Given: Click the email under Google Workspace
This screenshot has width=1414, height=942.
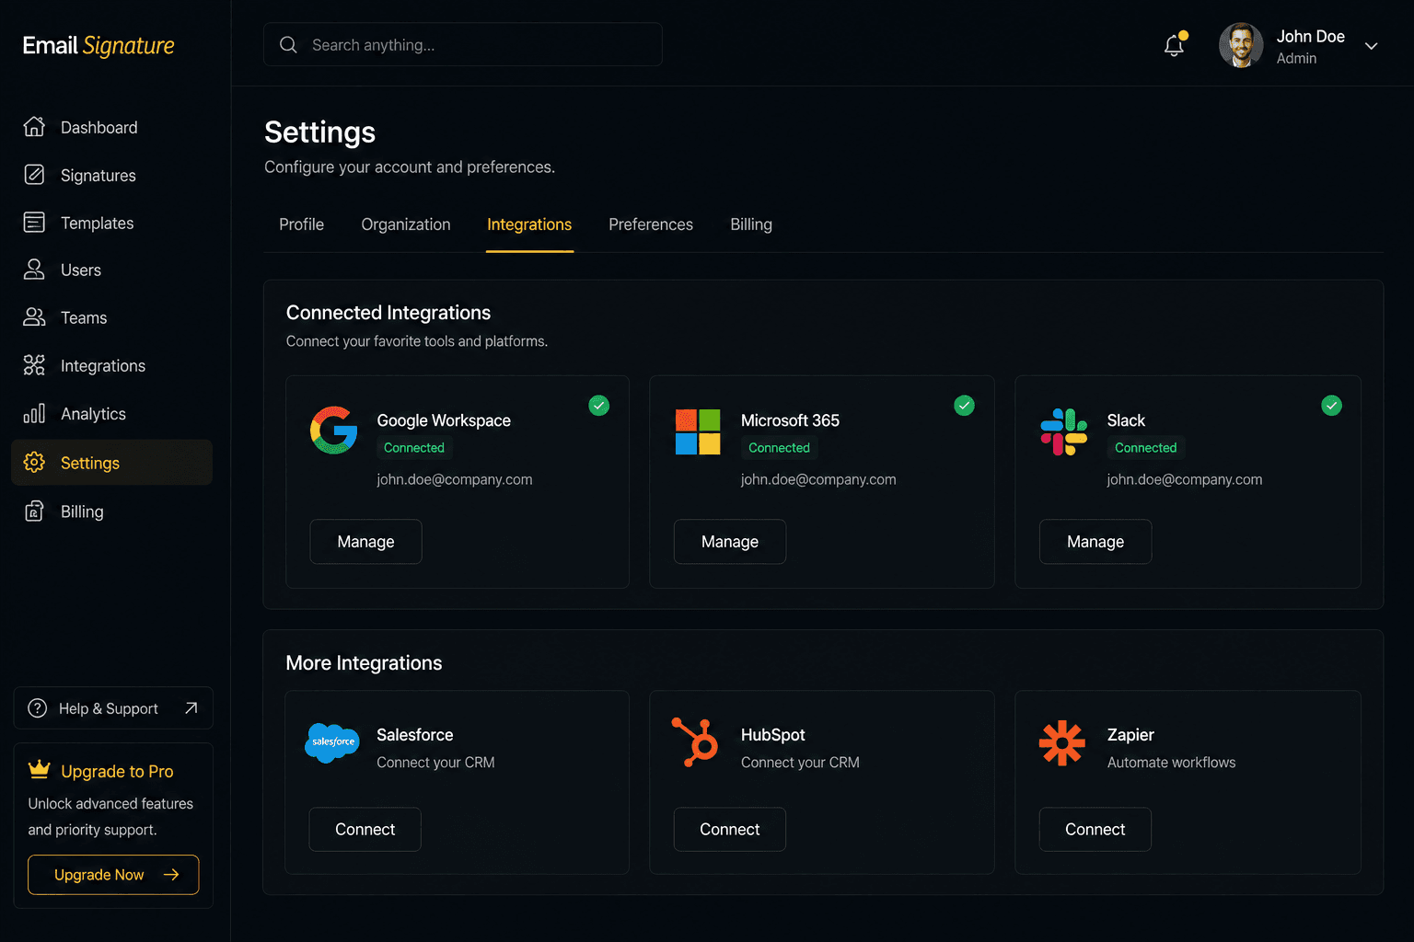Looking at the screenshot, I should pos(455,479).
